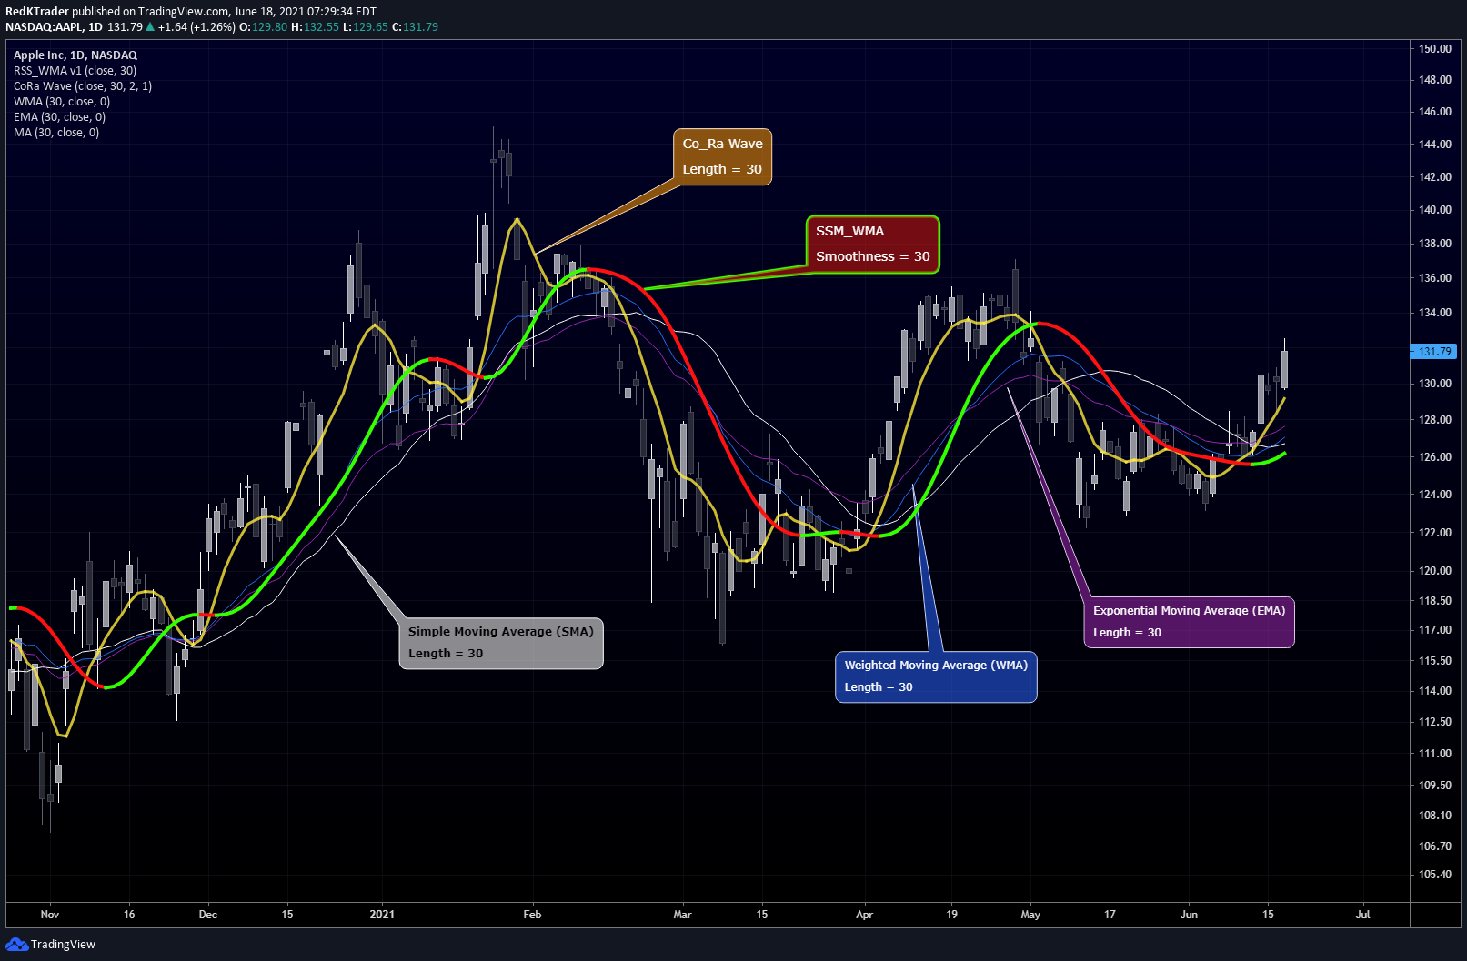Click the 'Apple Inc, 1D, NASDAQ' legend title
Viewport: 1467px width, 961px height.
point(75,55)
